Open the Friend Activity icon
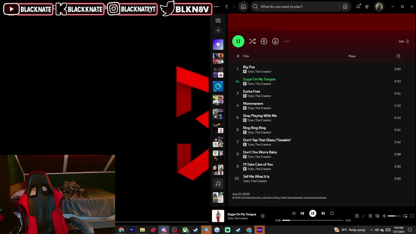 pyautogui.click(x=367, y=6)
